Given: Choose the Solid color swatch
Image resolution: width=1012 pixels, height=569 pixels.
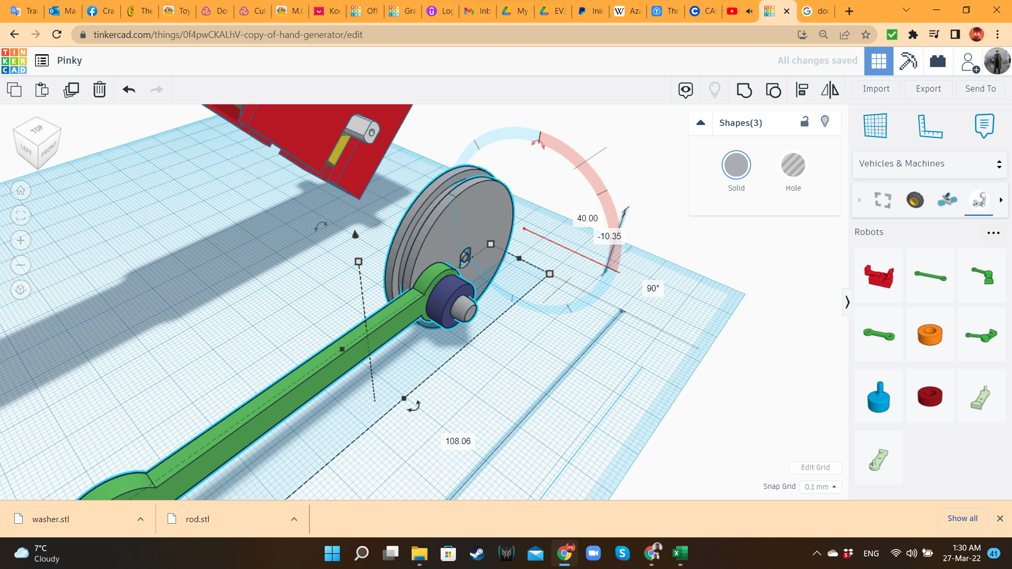Looking at the screenshot, I should pos(736,165).
